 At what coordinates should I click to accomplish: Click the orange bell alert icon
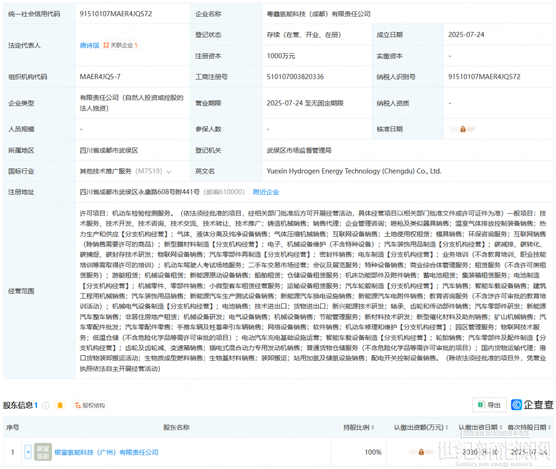click(60, 405)
